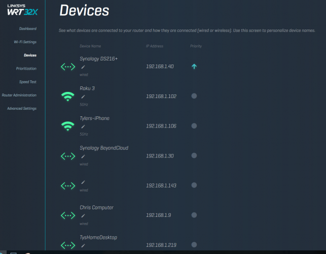This screenshot has width=326, height=254.
Task: Click the Wi-Fi icon beside Tylers-iPhone
Action: (67, 126)
